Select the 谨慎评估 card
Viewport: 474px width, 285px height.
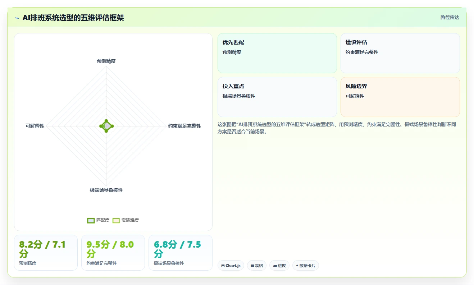[x=400, y=53]
